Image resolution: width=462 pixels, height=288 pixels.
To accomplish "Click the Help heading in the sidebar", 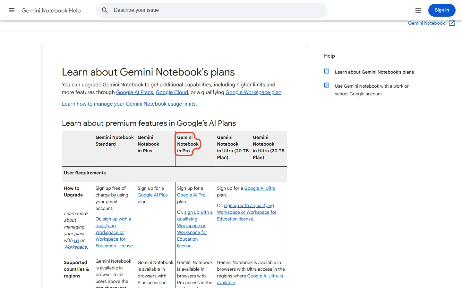I will click(329, 56).
